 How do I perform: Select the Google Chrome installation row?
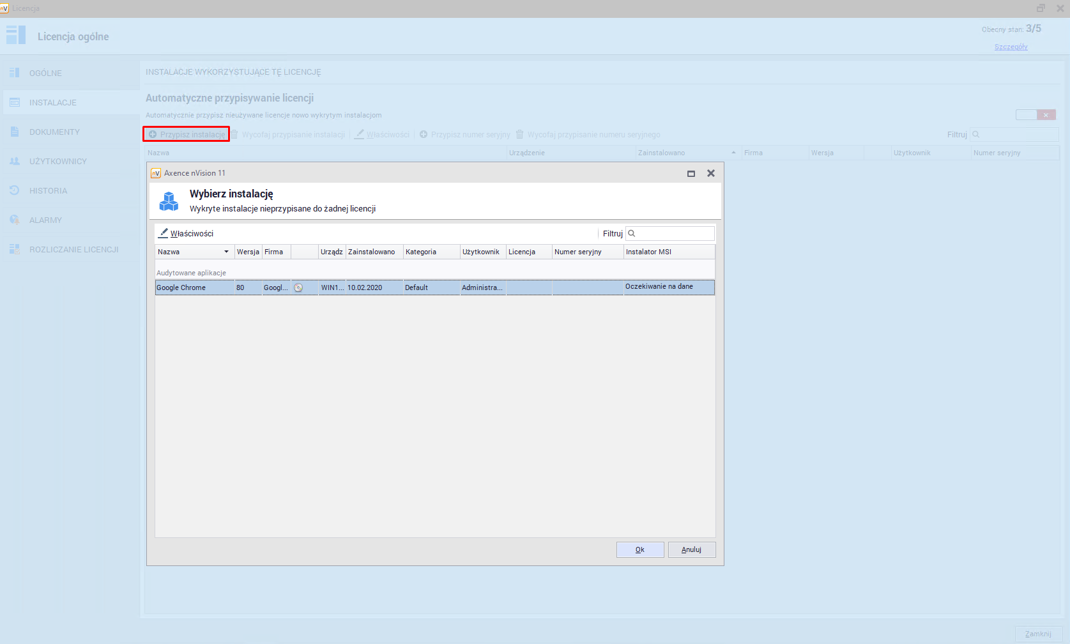click(x=192, y=287)
